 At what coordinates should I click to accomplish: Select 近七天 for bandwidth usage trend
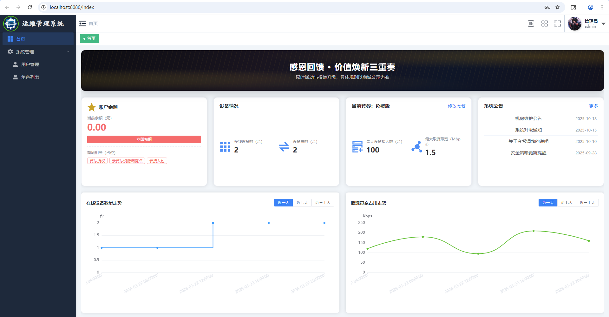click(x=567, y=203)
